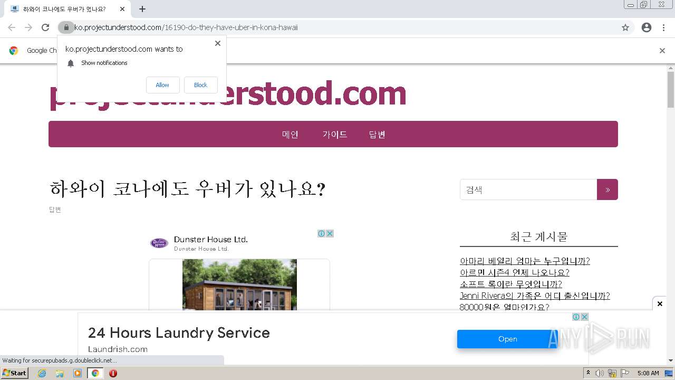The height and width of the screenshot is (380, 675).
Task: Submit search with the arrow button
Action: (607, 189)
